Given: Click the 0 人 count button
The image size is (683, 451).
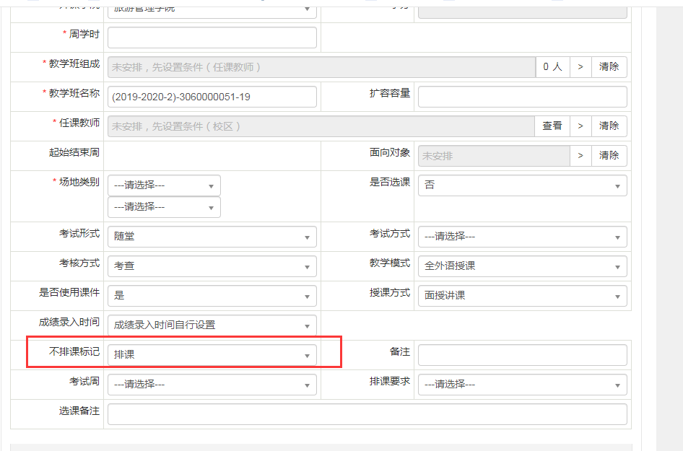Looking at the screenshot, I should pyautogui.click(x=552, y=66).
